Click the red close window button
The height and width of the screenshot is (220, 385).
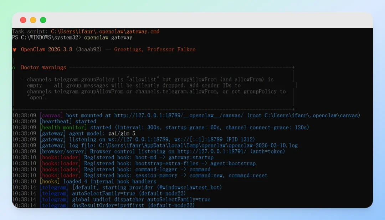[x=23, y=20]
